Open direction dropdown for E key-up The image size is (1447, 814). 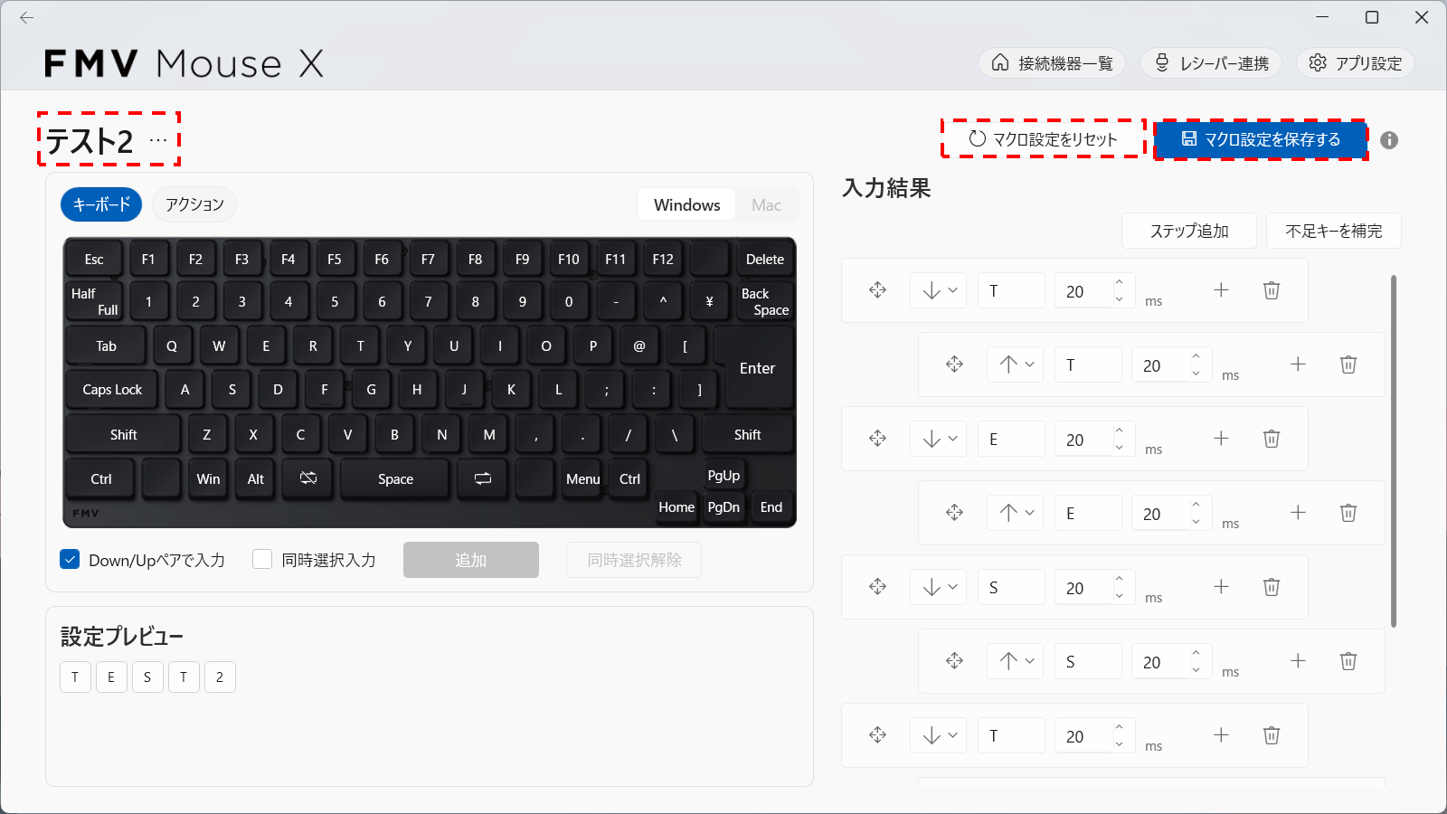[x=1016, y=513]
